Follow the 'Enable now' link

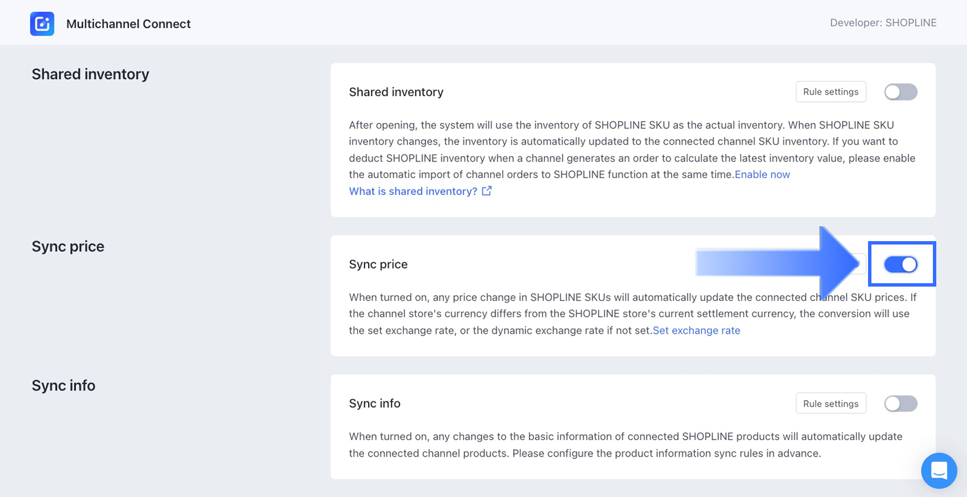(762, 175)
